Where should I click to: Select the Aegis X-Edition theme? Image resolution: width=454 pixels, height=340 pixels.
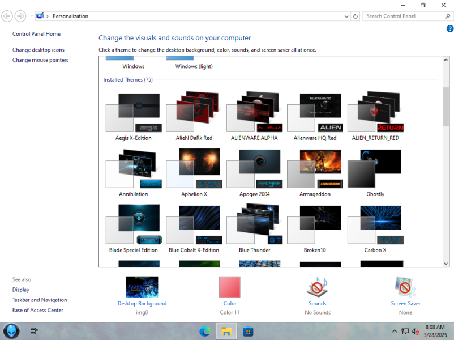coord(134,116)
